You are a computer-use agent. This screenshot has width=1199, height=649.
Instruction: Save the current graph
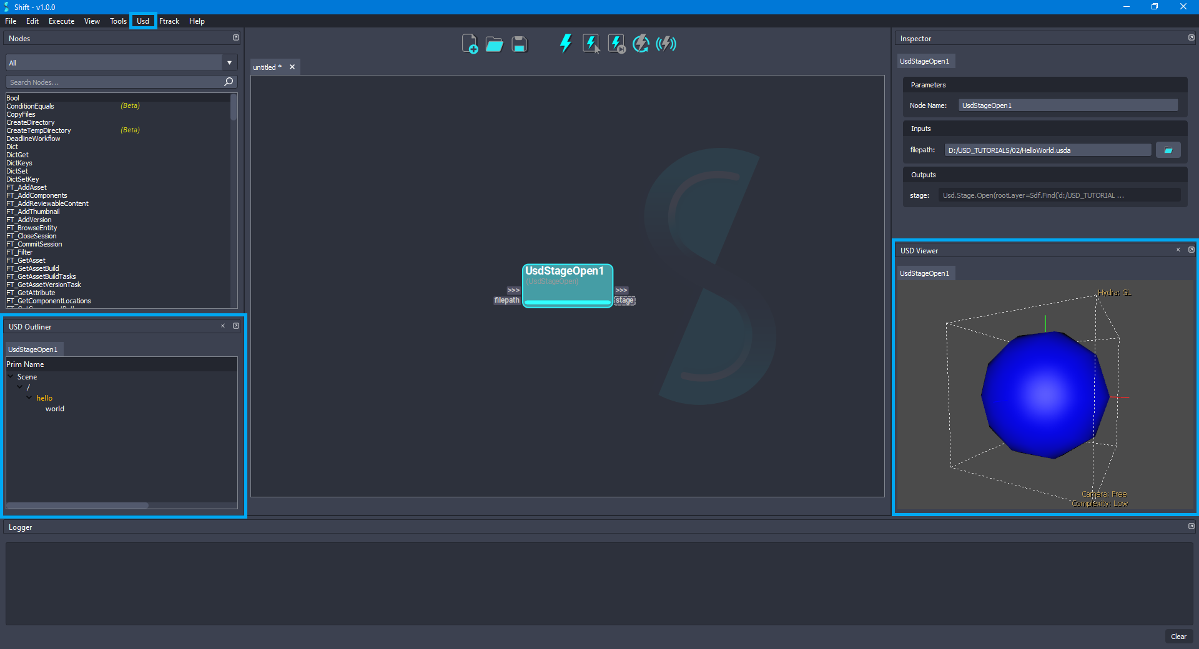[x=519, y=44]
